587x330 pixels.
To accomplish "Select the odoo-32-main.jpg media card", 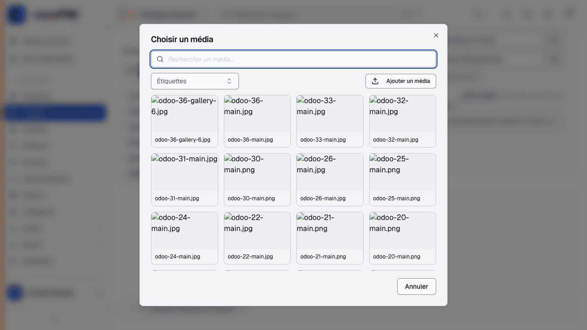I will coord(403,121).
